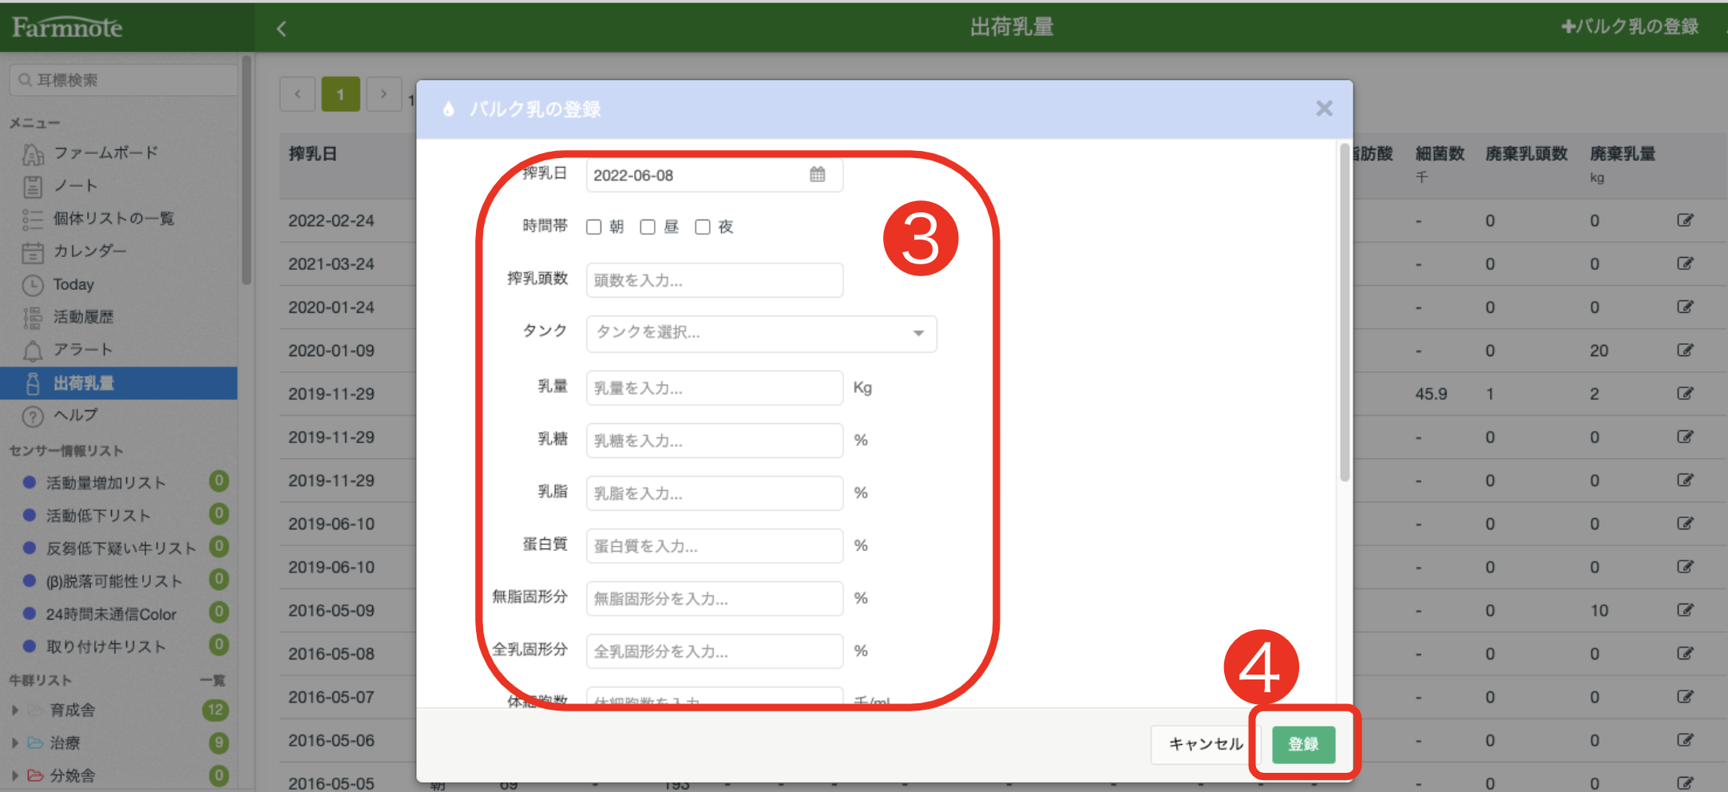This screenshot has width=1728, height=792.
Task: Expand the 治療 group in sidebar
Action: [15, 742]
